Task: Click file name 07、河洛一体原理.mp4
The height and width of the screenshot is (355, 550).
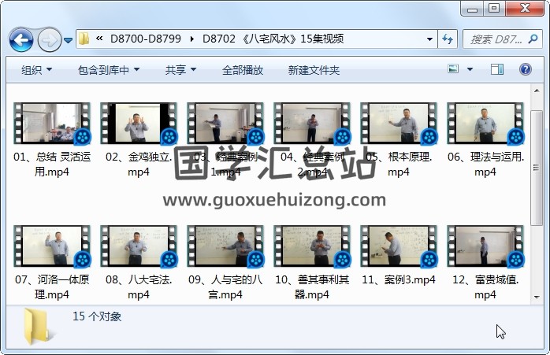Action: [52, 287]
